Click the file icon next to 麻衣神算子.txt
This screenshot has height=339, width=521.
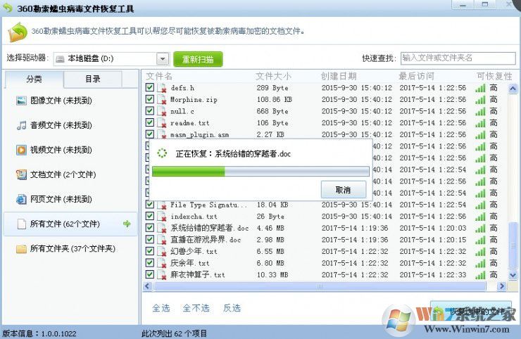[x=162, y=274]
